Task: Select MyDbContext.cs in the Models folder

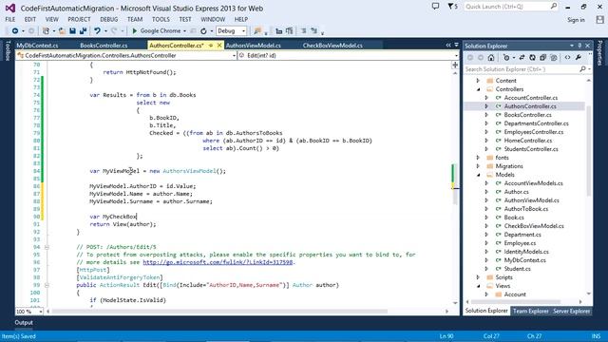Action: tap(524, 260)
